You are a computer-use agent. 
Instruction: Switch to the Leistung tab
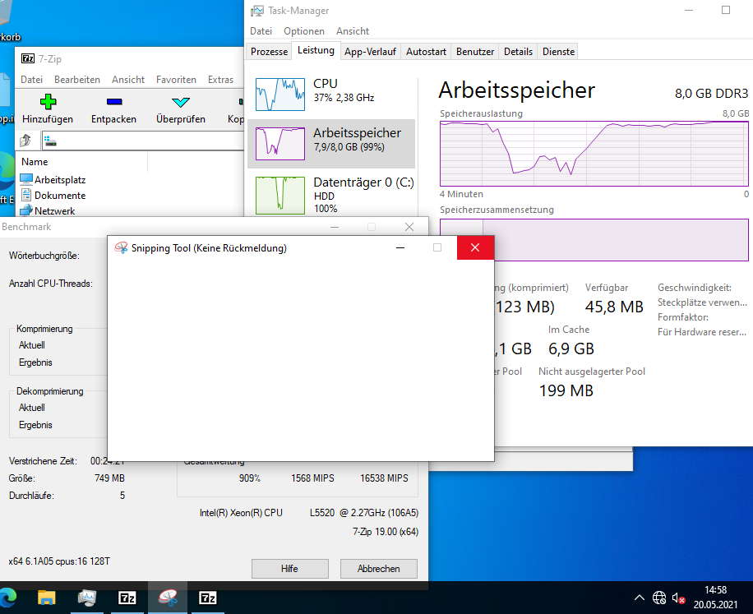click(316, 50)
